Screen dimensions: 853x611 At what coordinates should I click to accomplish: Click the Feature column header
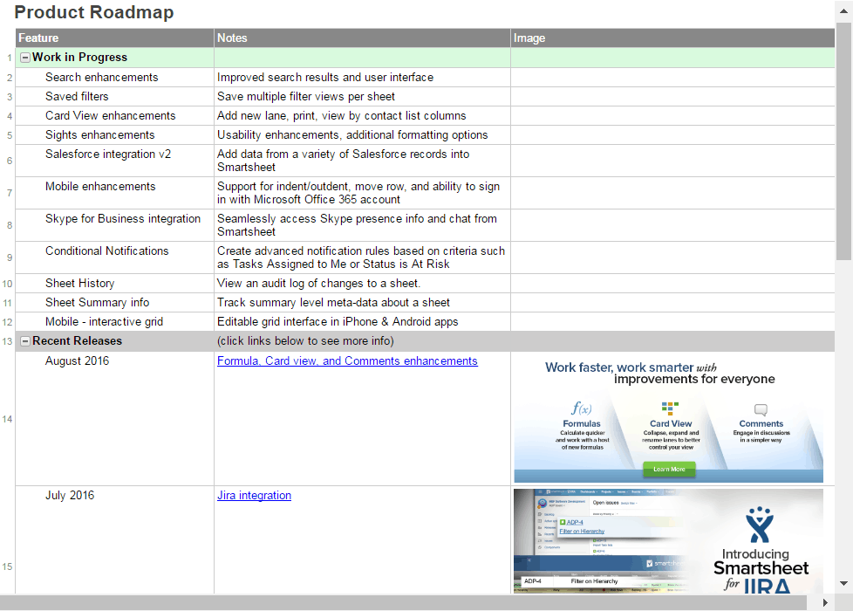coord(115,38)
